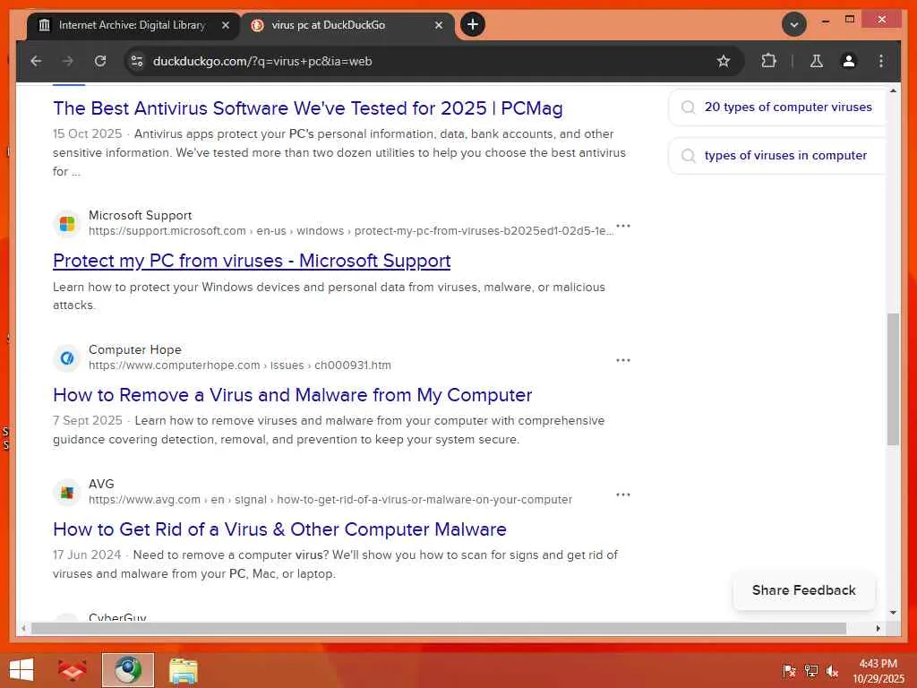Image resolution: width=917 pixels, height=688 pixels.
Task: Click the avg.com URL breadcrumb
Action: [330, 500]
